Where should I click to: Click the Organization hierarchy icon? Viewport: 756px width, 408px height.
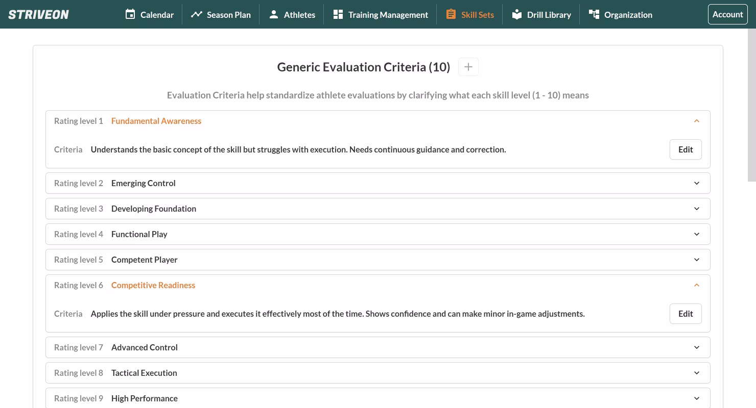594,14
